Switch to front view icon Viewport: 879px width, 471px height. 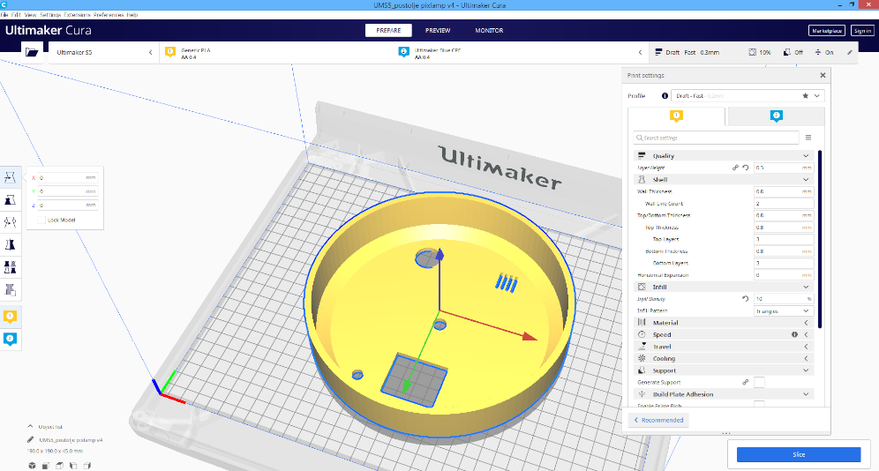[x=46, y=466]
